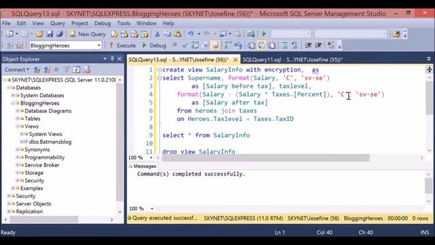Pin the Object Explorer panel

click(x=112, y=59)
